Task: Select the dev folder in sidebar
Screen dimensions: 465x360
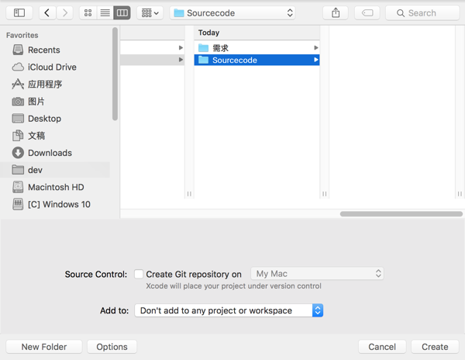Action: click(x=55, y=170)
